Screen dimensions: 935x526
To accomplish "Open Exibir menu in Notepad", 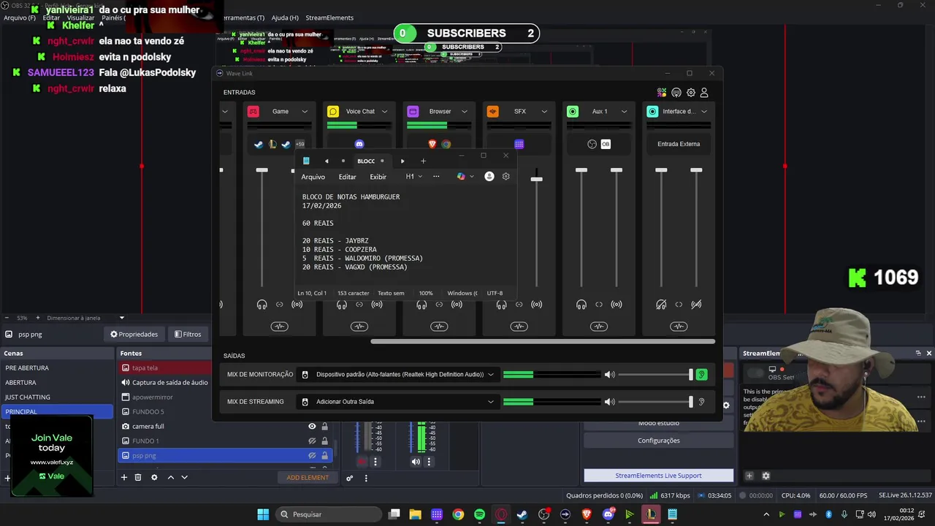I will click(378, 177).
